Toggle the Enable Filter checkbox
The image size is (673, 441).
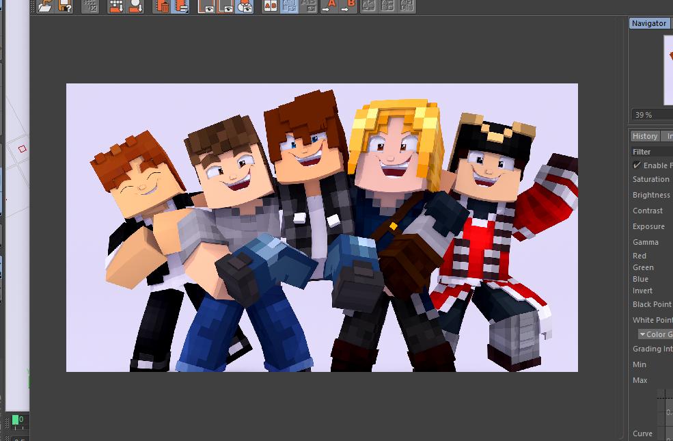[x=637, y=165]
